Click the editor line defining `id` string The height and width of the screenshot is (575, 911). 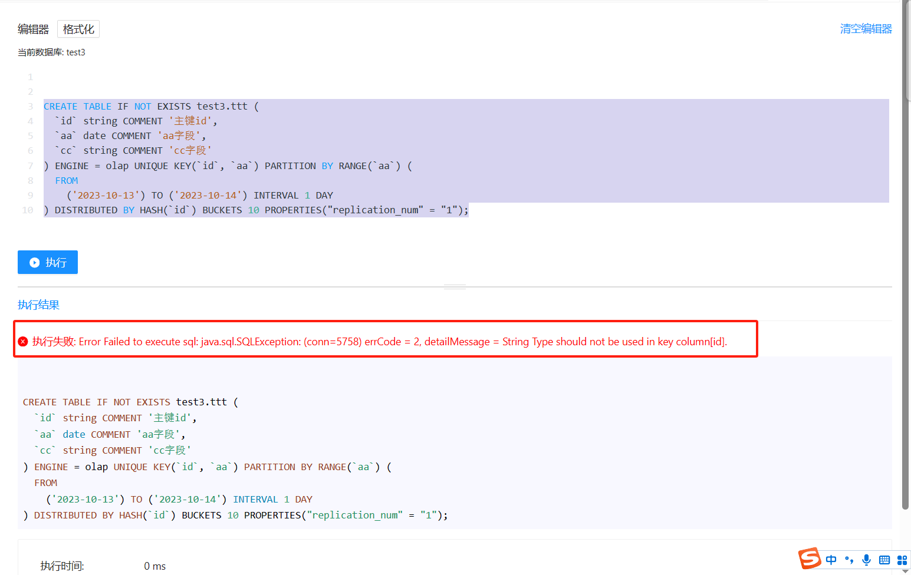(x=136, y=121)
